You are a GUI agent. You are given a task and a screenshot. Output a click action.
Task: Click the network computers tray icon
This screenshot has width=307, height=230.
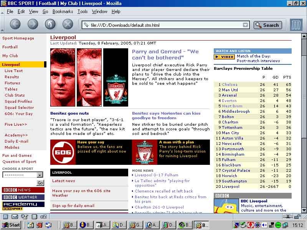[285, 225]
